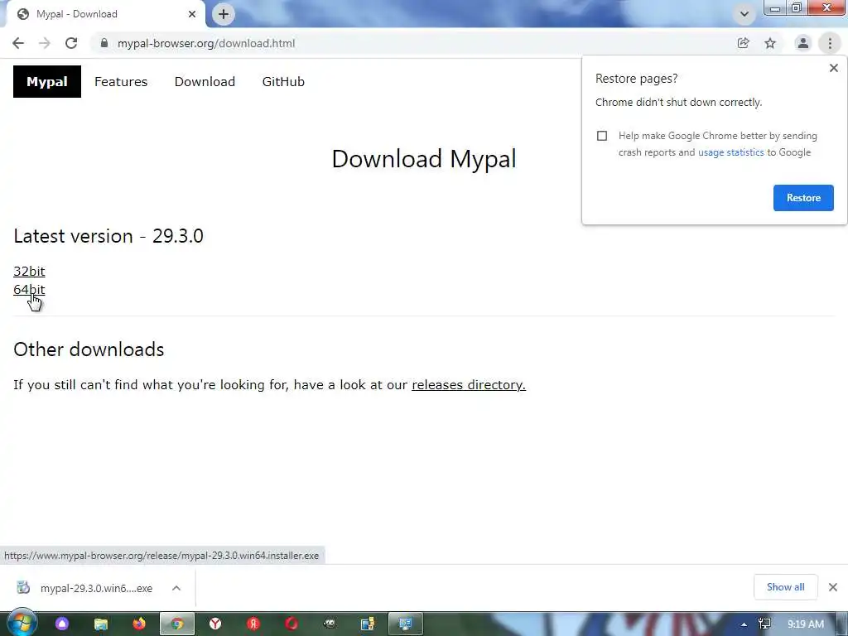The image size is (848, 636).
Task: Click the taskbar clock 9:19 AM
Action: [805, 624]
